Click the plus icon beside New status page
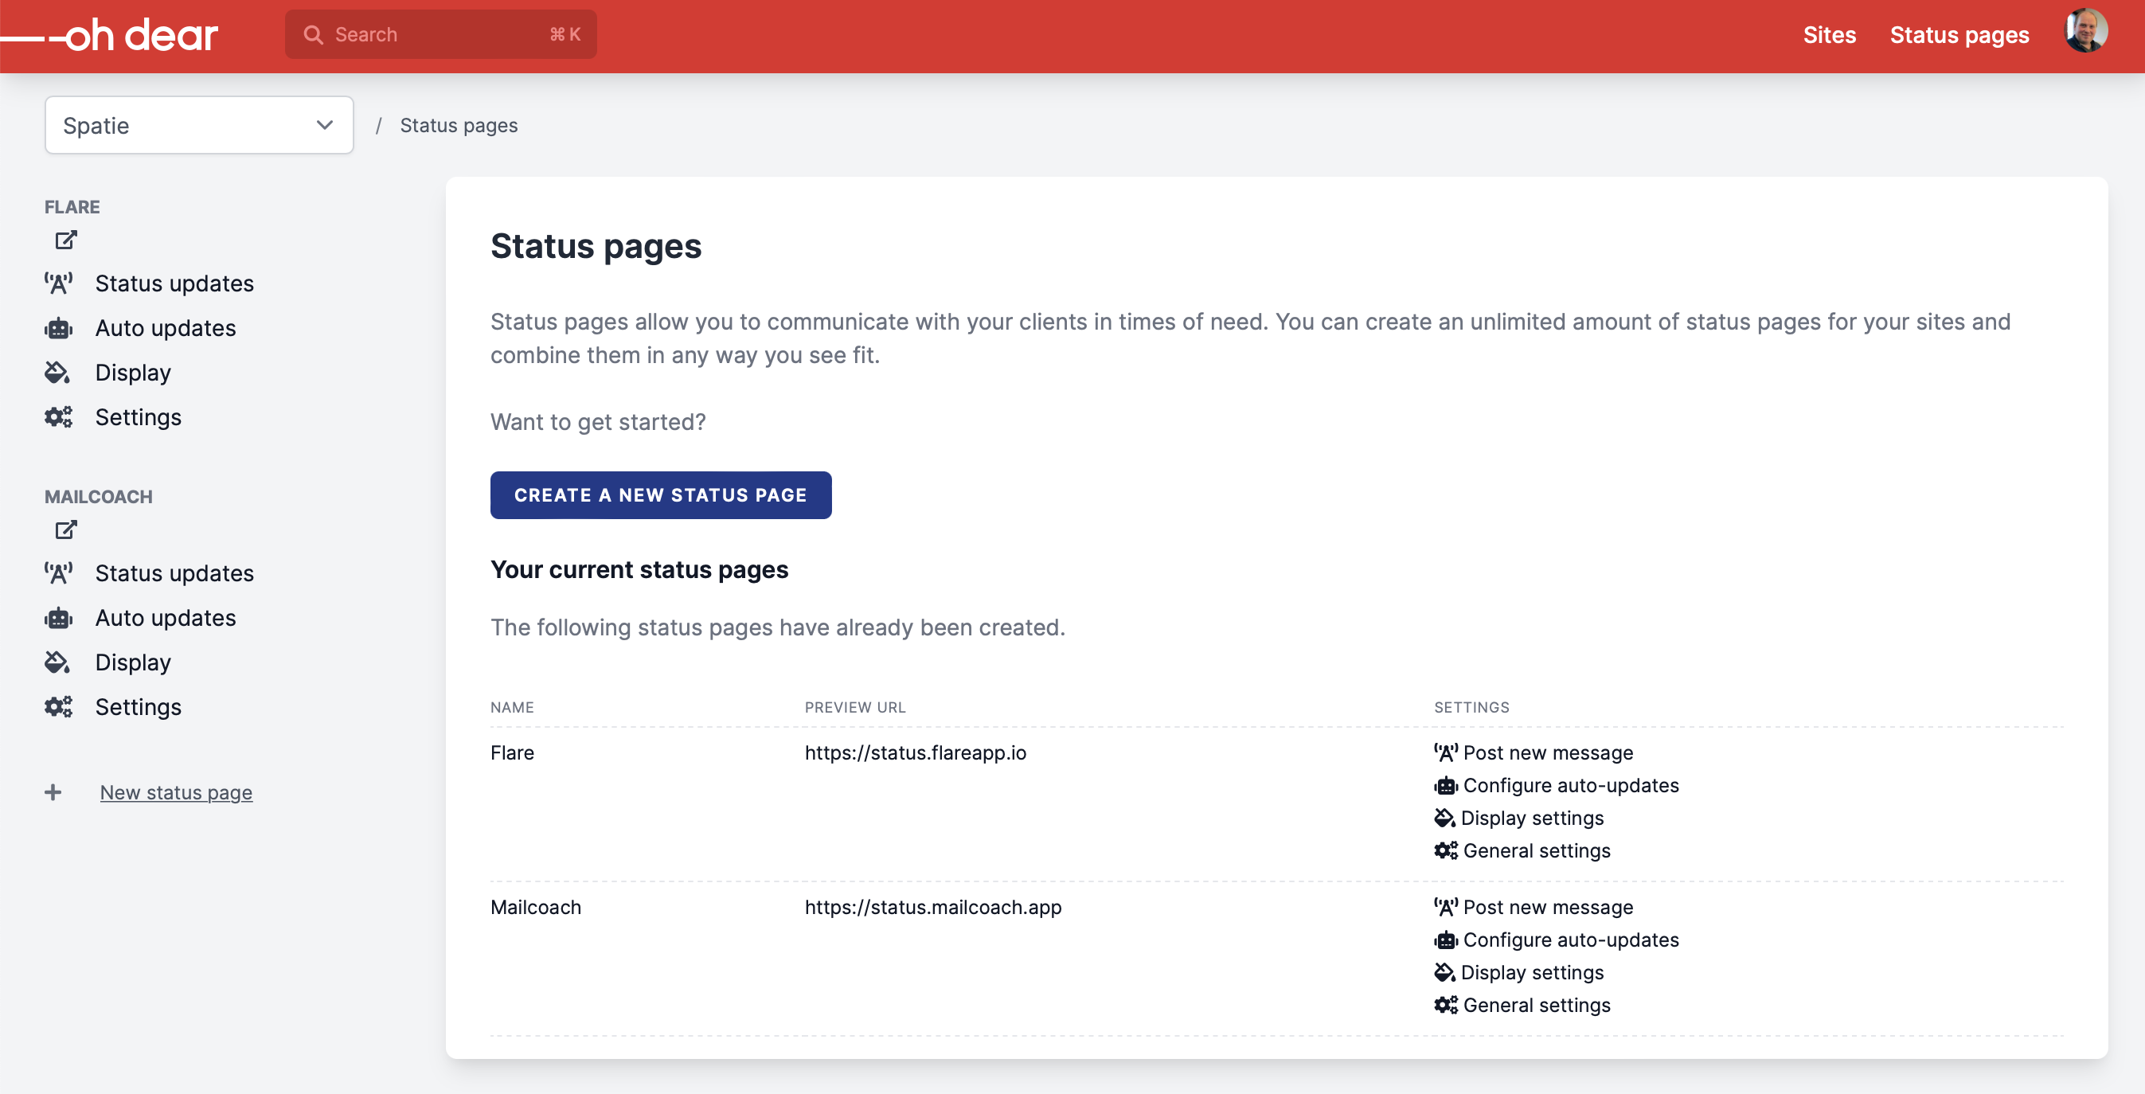Image resolution: width=2145 pixels, height=1094 pixels. click(x=53, y=791)
